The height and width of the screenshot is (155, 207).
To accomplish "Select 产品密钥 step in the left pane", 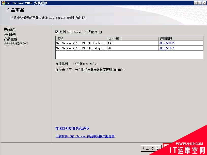I will [10, 29].
